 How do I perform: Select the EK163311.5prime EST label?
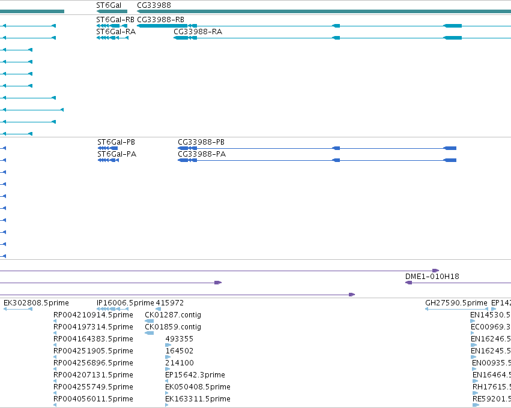(198, 399)
